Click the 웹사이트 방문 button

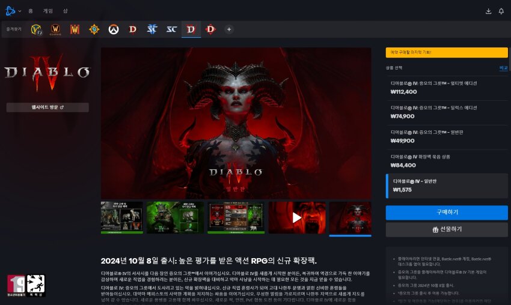coord(47,107)
